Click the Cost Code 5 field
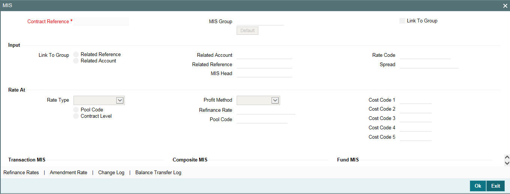Image resolution: width=510 pixels, height=194 pixels. point(416,137)
